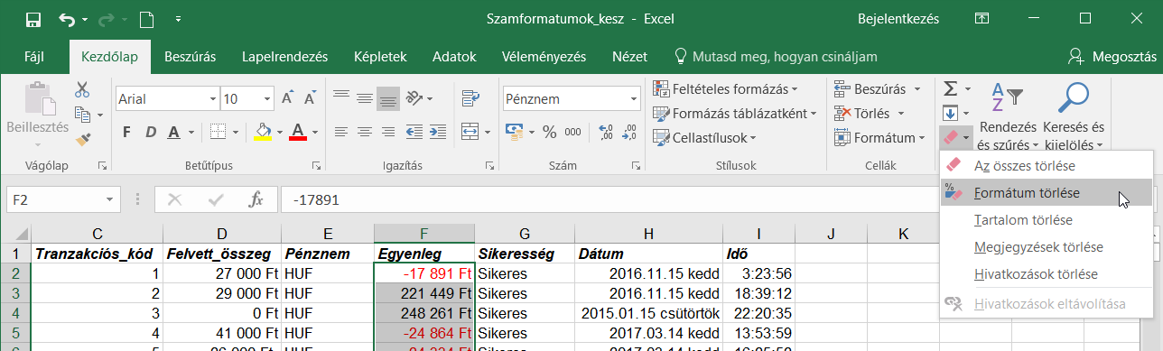Image resolution: width=1163 pixels, height=351 pixels.
Task: Switch to the Lapelrendezés tab
Action: click(284, 56)
